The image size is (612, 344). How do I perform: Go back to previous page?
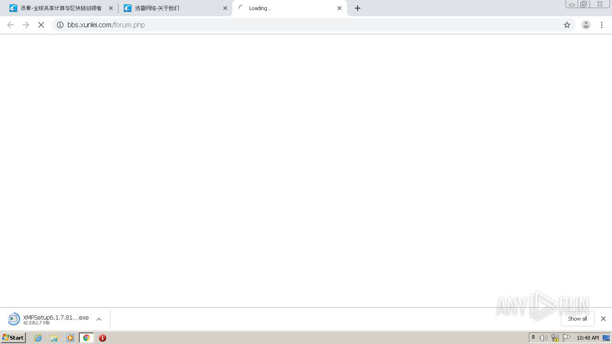pyautogui.click(x=11, y=25)
